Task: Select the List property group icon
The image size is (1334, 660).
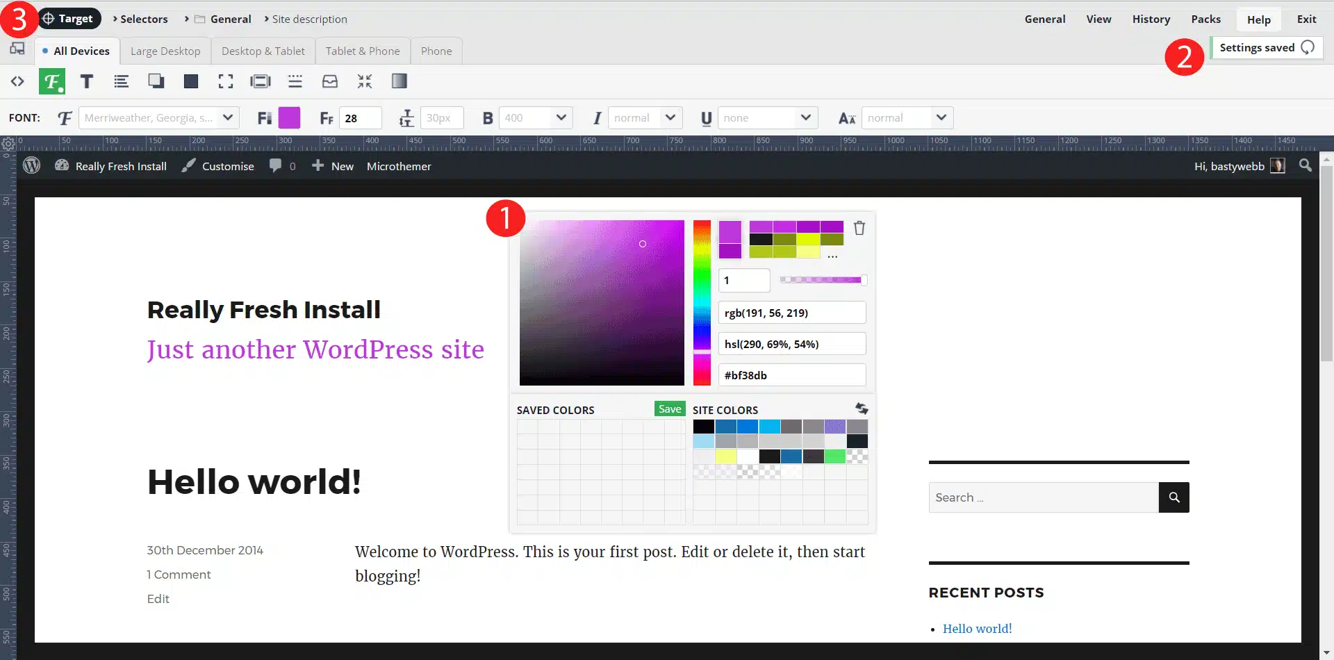Action: (122, 81)
